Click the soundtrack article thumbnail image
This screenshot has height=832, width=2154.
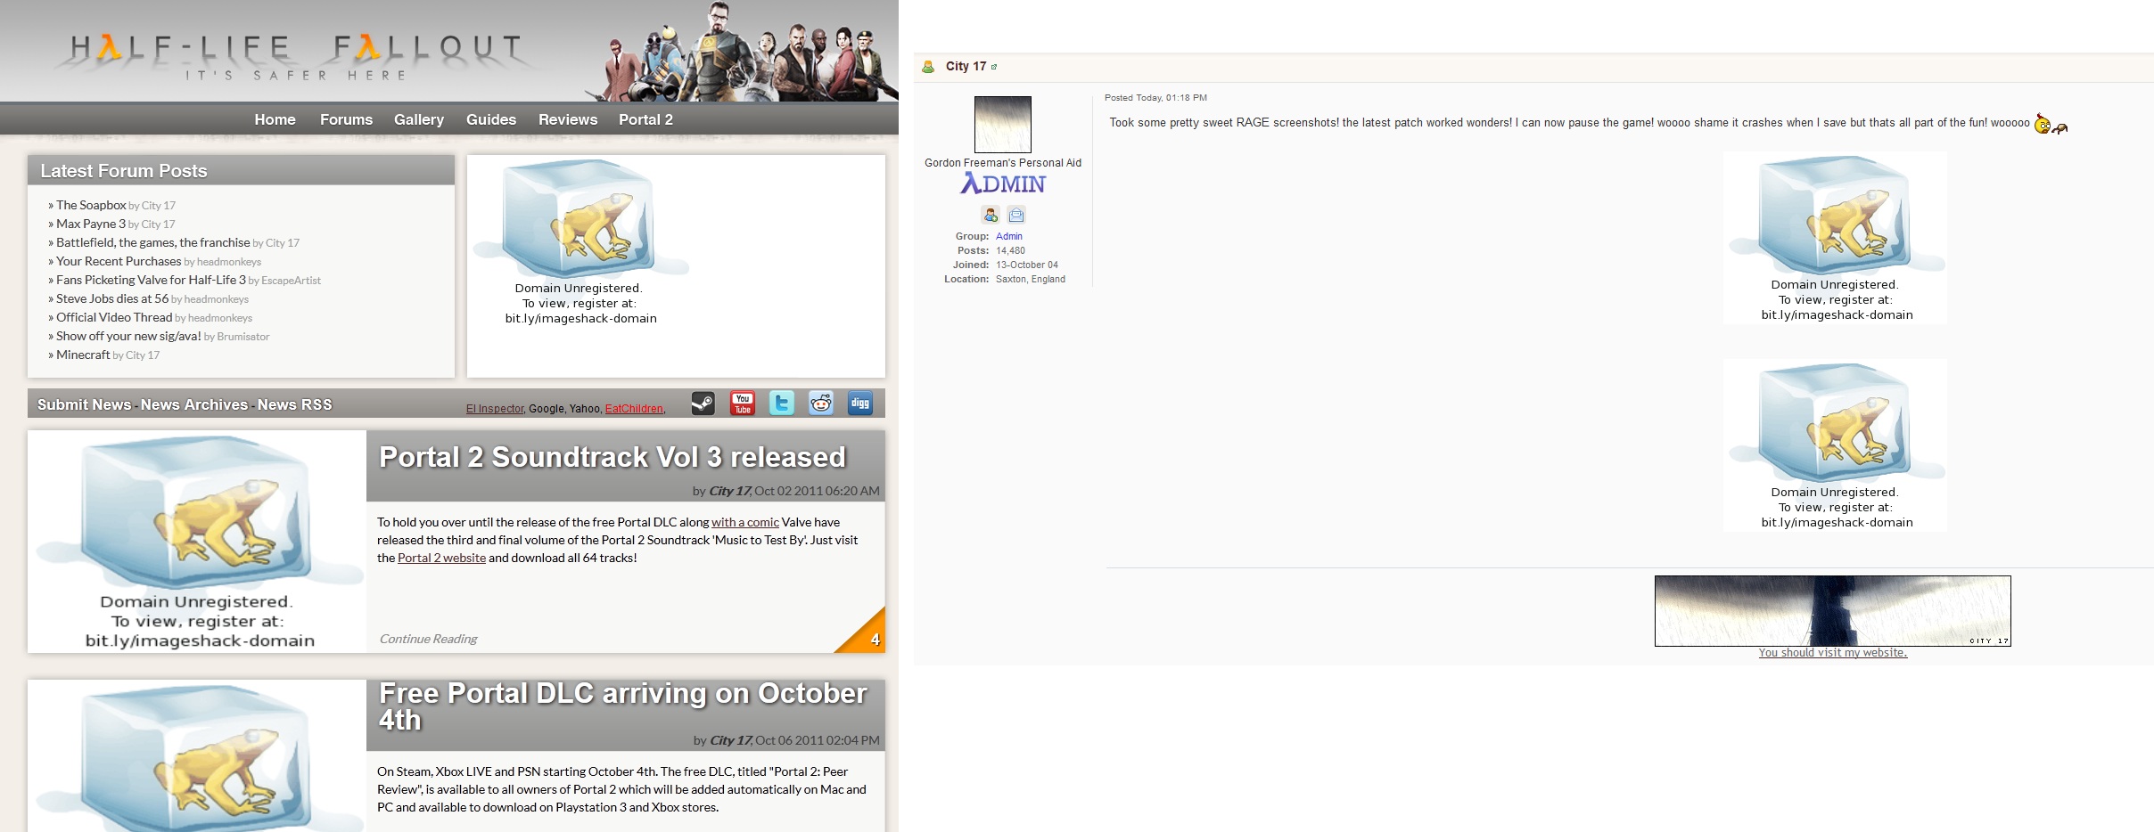(x=197, y=542)
